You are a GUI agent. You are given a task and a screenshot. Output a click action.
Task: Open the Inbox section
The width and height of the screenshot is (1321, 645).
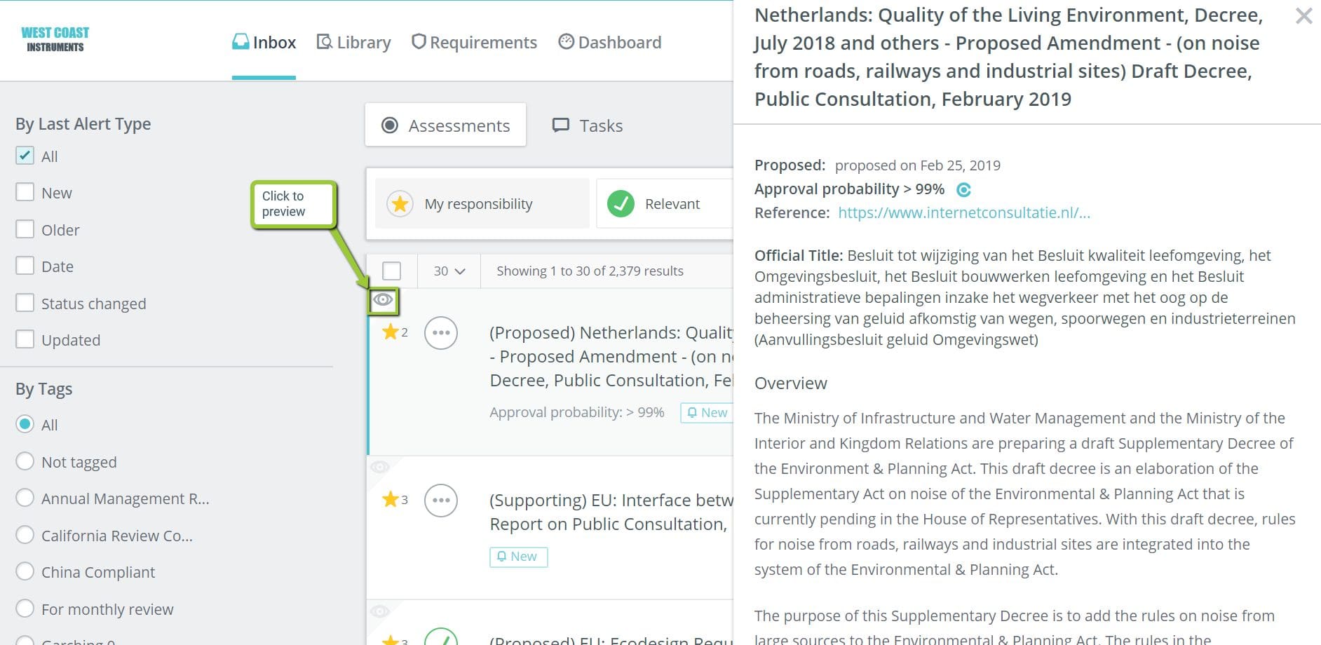[x=264, y=42]
